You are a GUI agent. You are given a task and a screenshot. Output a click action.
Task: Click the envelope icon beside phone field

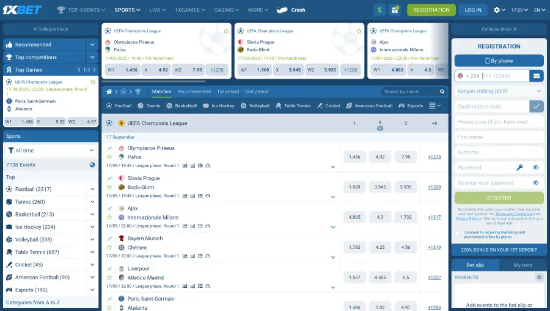pos(537,76)
